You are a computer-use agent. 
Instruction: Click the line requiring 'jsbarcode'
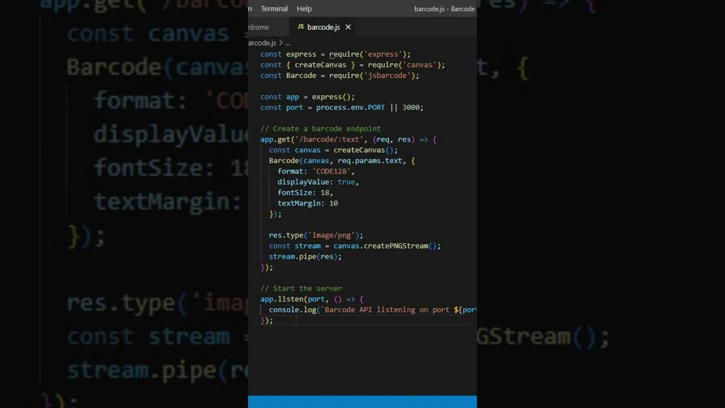pyautogui.click(x=340, y=75)
